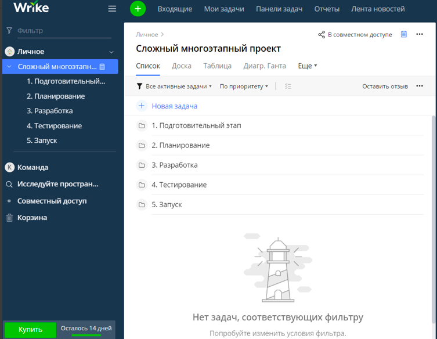
Task: Switch to the Доска tab
Action: (x=182, y=66)
